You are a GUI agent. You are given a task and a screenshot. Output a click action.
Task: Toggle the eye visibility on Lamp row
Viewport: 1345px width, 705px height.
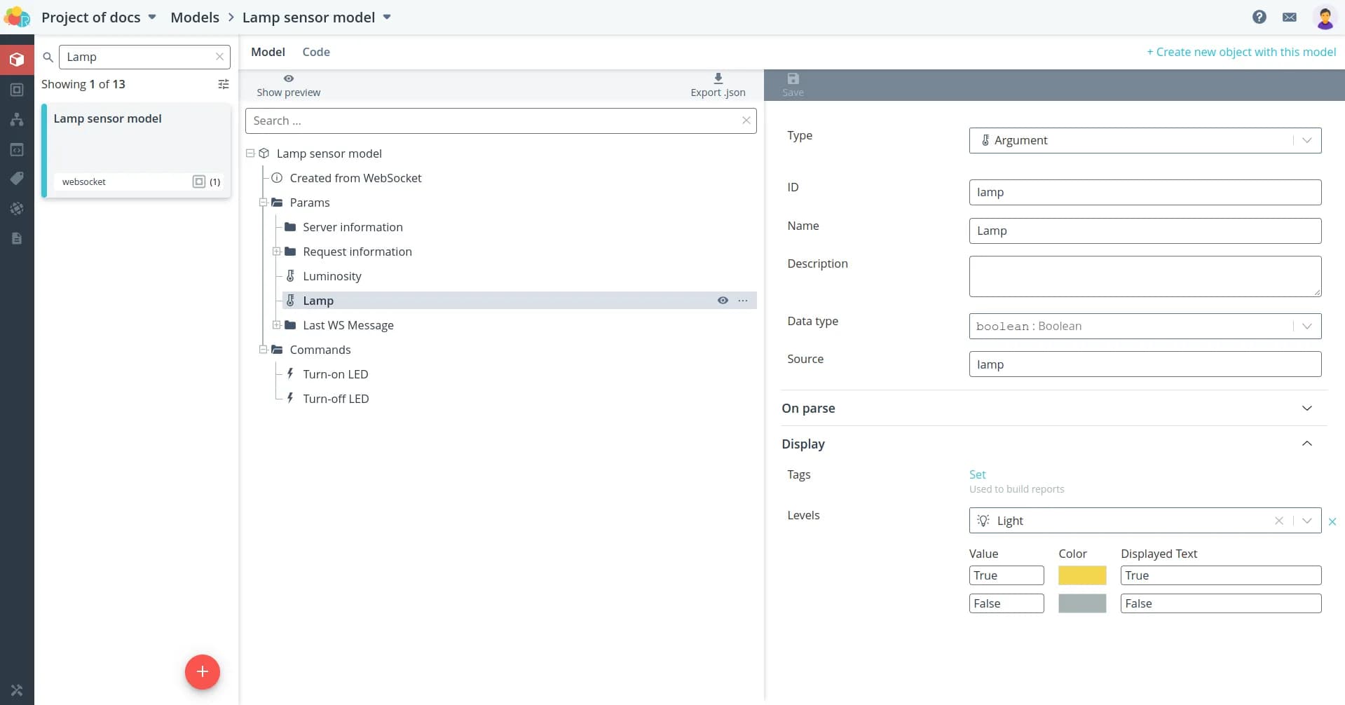click(x=723, y=301)
